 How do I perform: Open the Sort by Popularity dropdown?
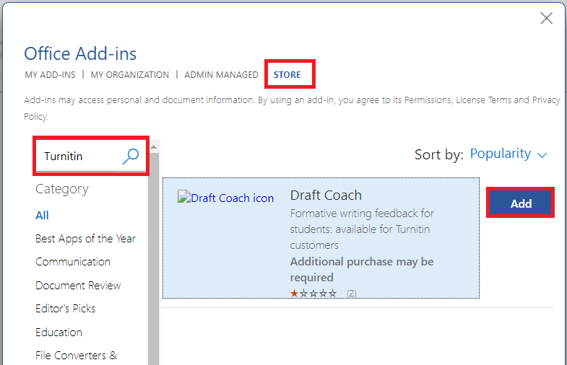pyautogui.click(x=508, y=154)
